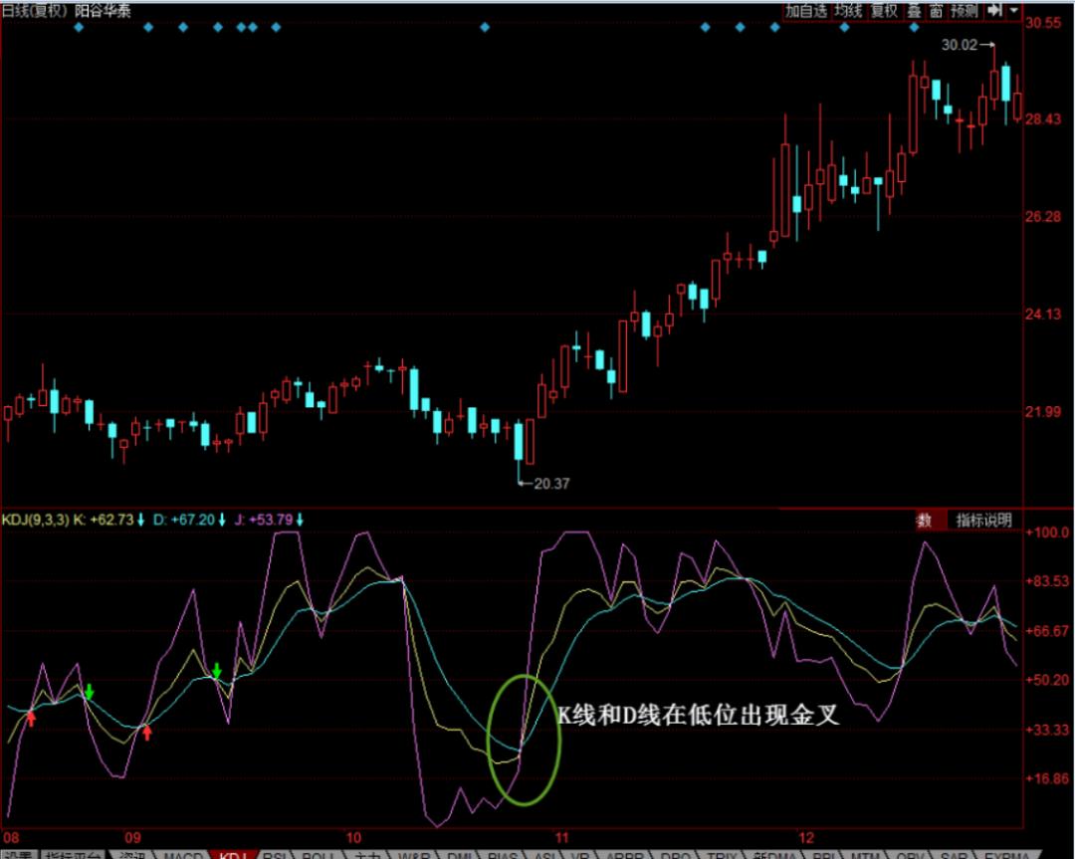This screenshot has height=859, width=1075.
Task: Click the 26.28 price axis label
Action: point(1043,217)
